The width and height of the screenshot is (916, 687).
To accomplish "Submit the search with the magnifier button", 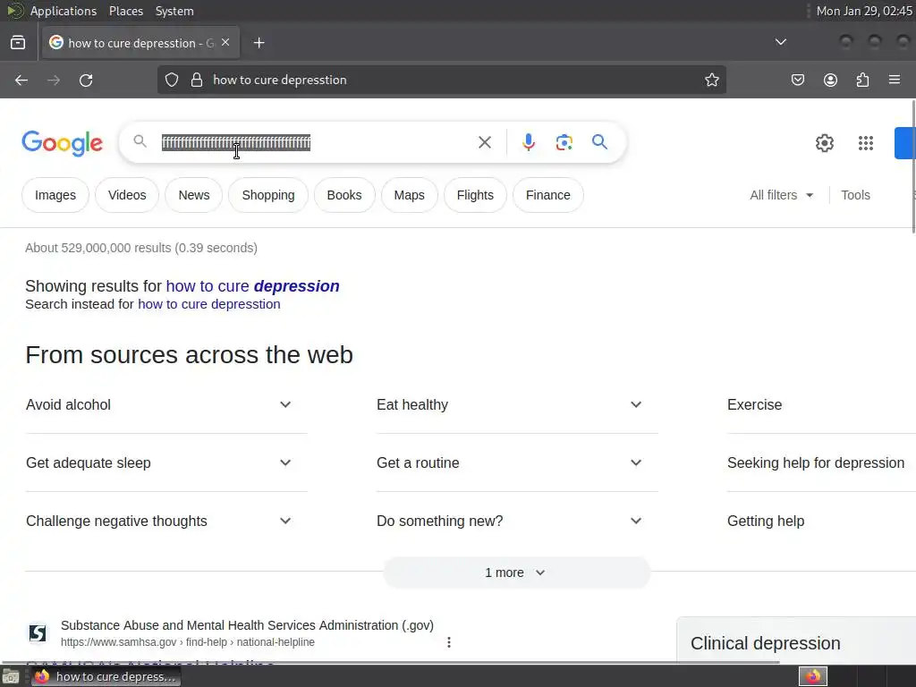I will (x=599, y=142).
